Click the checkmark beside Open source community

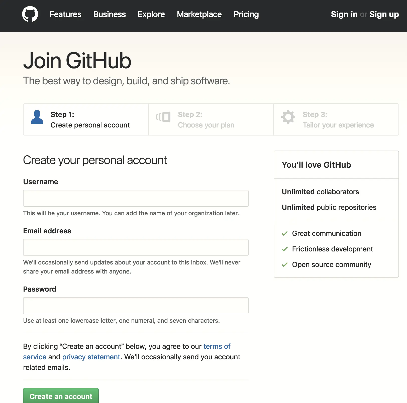pos(285,265)
